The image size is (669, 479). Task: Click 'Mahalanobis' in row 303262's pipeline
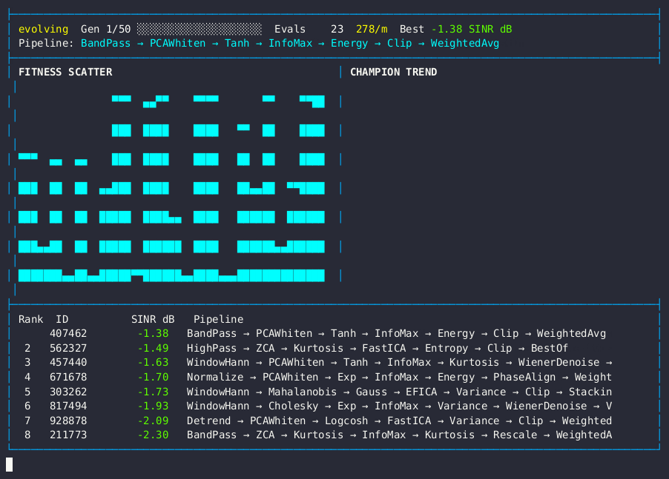pos(303,392)
